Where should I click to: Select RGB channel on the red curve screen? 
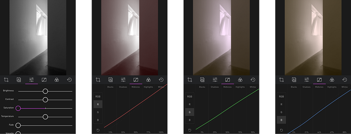click(x=98, y=96)
